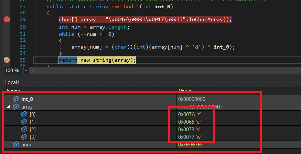
Task: Collapse the array variable in Locals
Action: 8,106
